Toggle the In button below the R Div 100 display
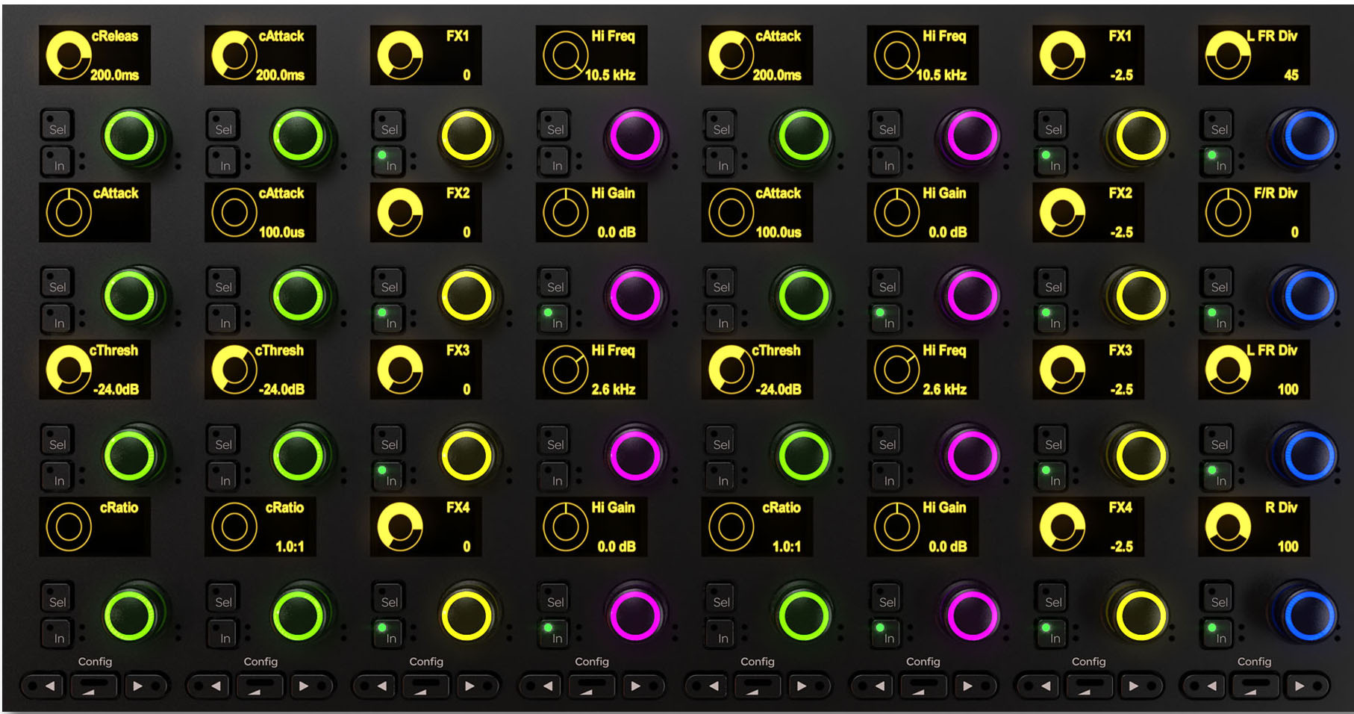The height and width of the screenshot is (714, 1354). [1217, 634]
